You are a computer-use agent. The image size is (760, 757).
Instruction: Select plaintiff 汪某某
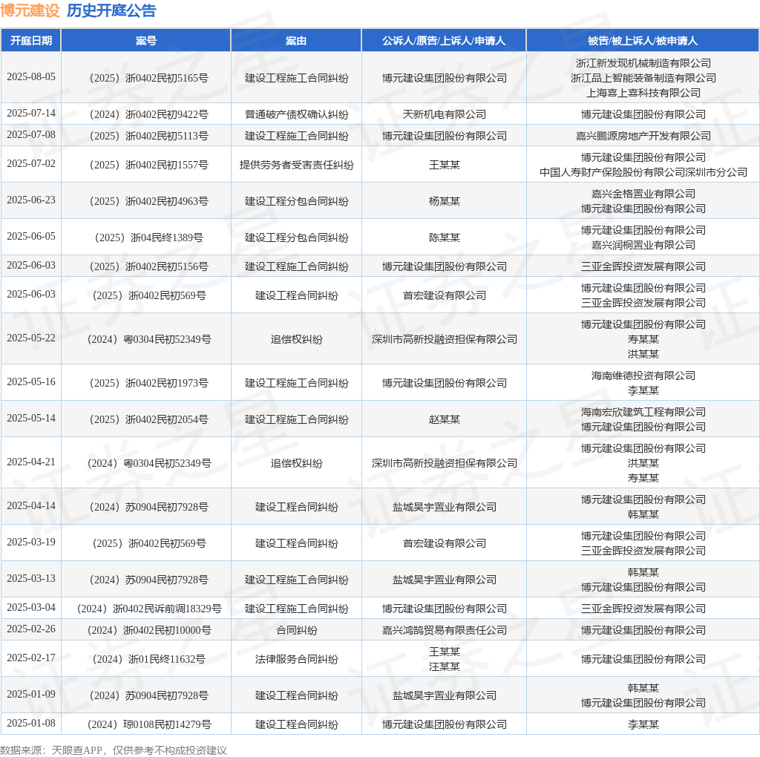click(x=444, y=667)
